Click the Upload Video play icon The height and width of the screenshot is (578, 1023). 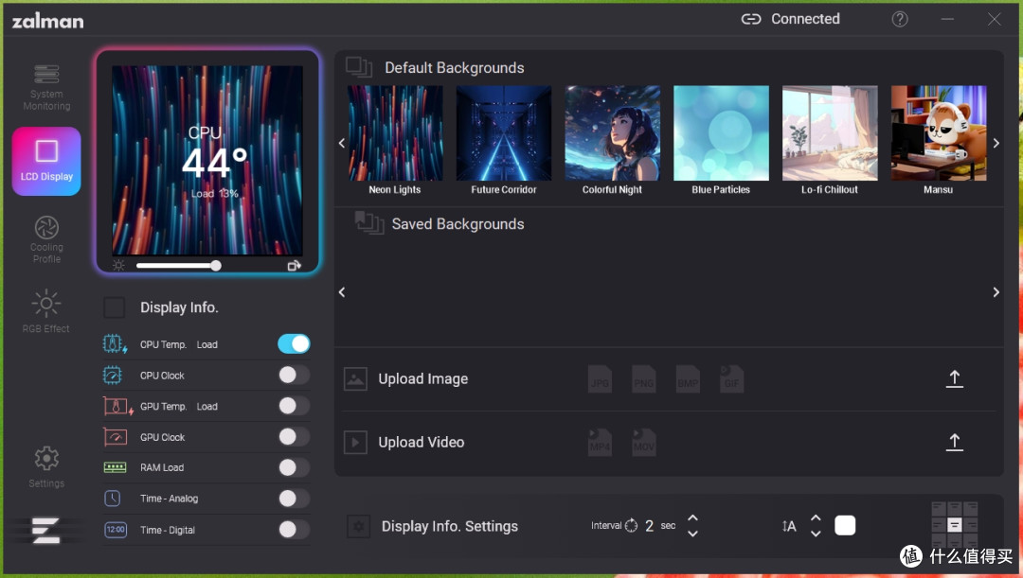[x=355, y=443]
